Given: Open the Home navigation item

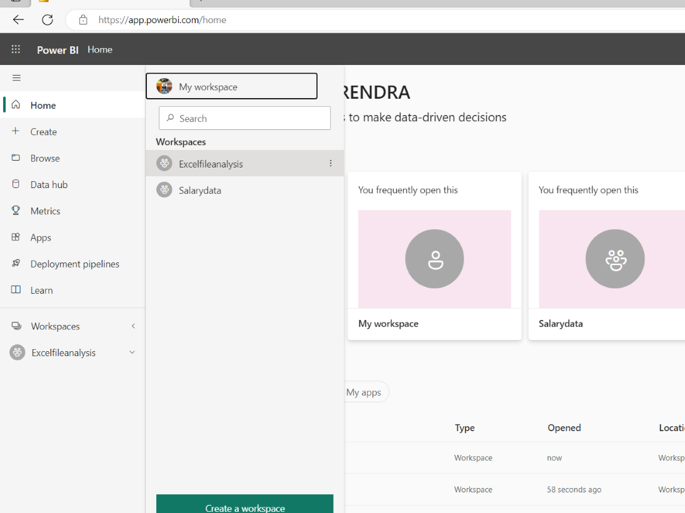Looking at the screenshot, I should tap(73, 105).
